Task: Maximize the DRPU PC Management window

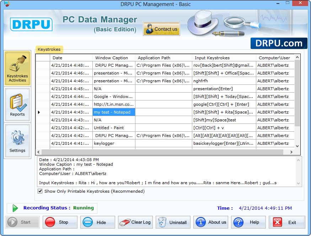Action: pos(288,3)
